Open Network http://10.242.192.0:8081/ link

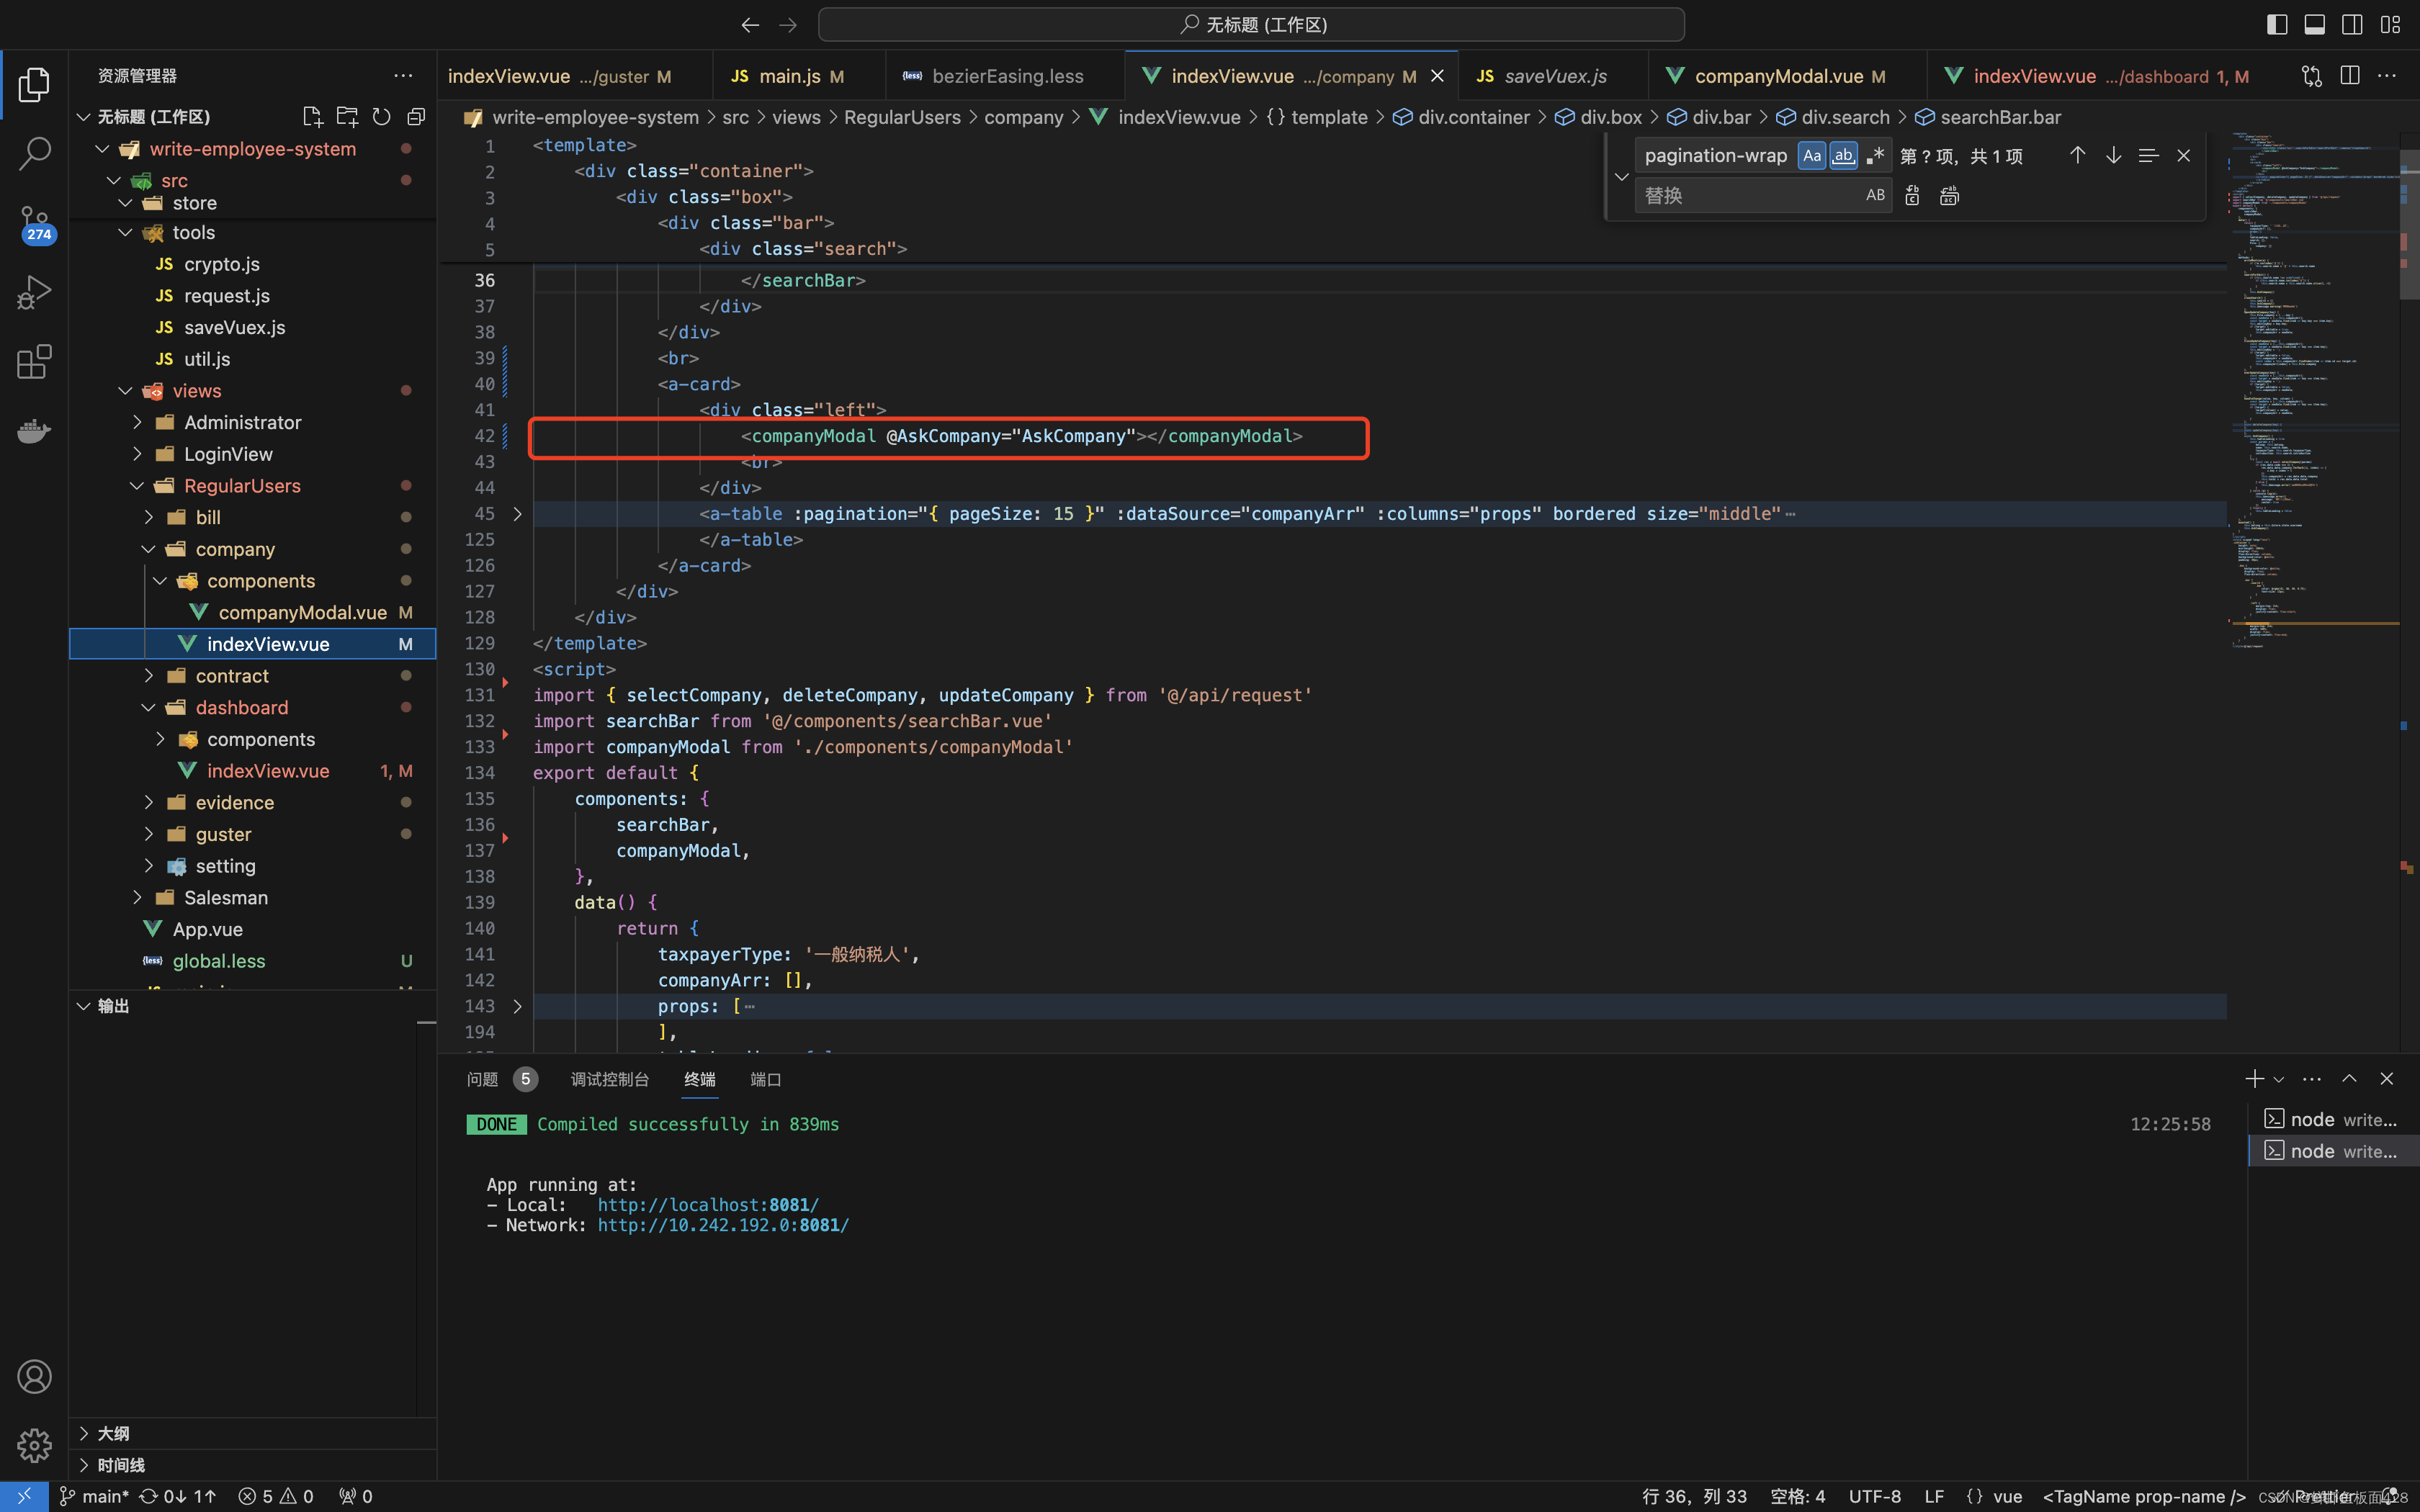click(723, 1226)
